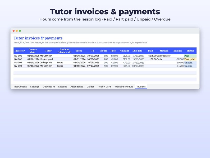This screenshot has width=210, height=158.
Task: Select the Status column header
Action: coord(190,51)
